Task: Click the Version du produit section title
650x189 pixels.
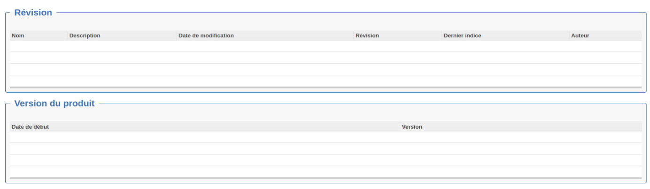Action: tap(54, 103)
